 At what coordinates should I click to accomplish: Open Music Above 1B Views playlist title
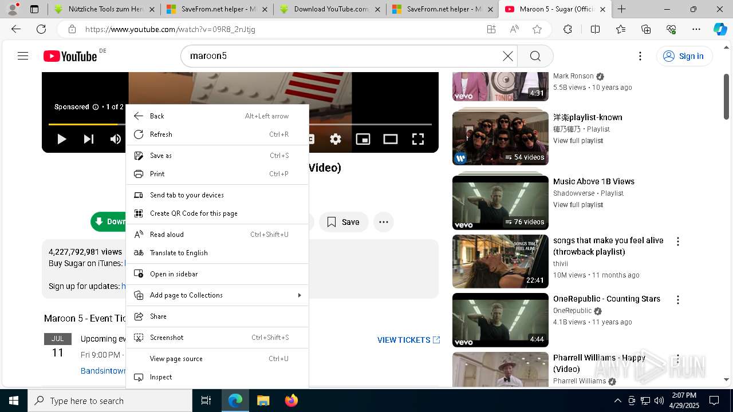pyautogui.click(x=594, y=181)
